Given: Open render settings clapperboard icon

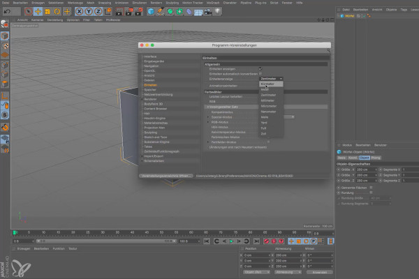Looking at the screenshot, I should pos(139,11).
